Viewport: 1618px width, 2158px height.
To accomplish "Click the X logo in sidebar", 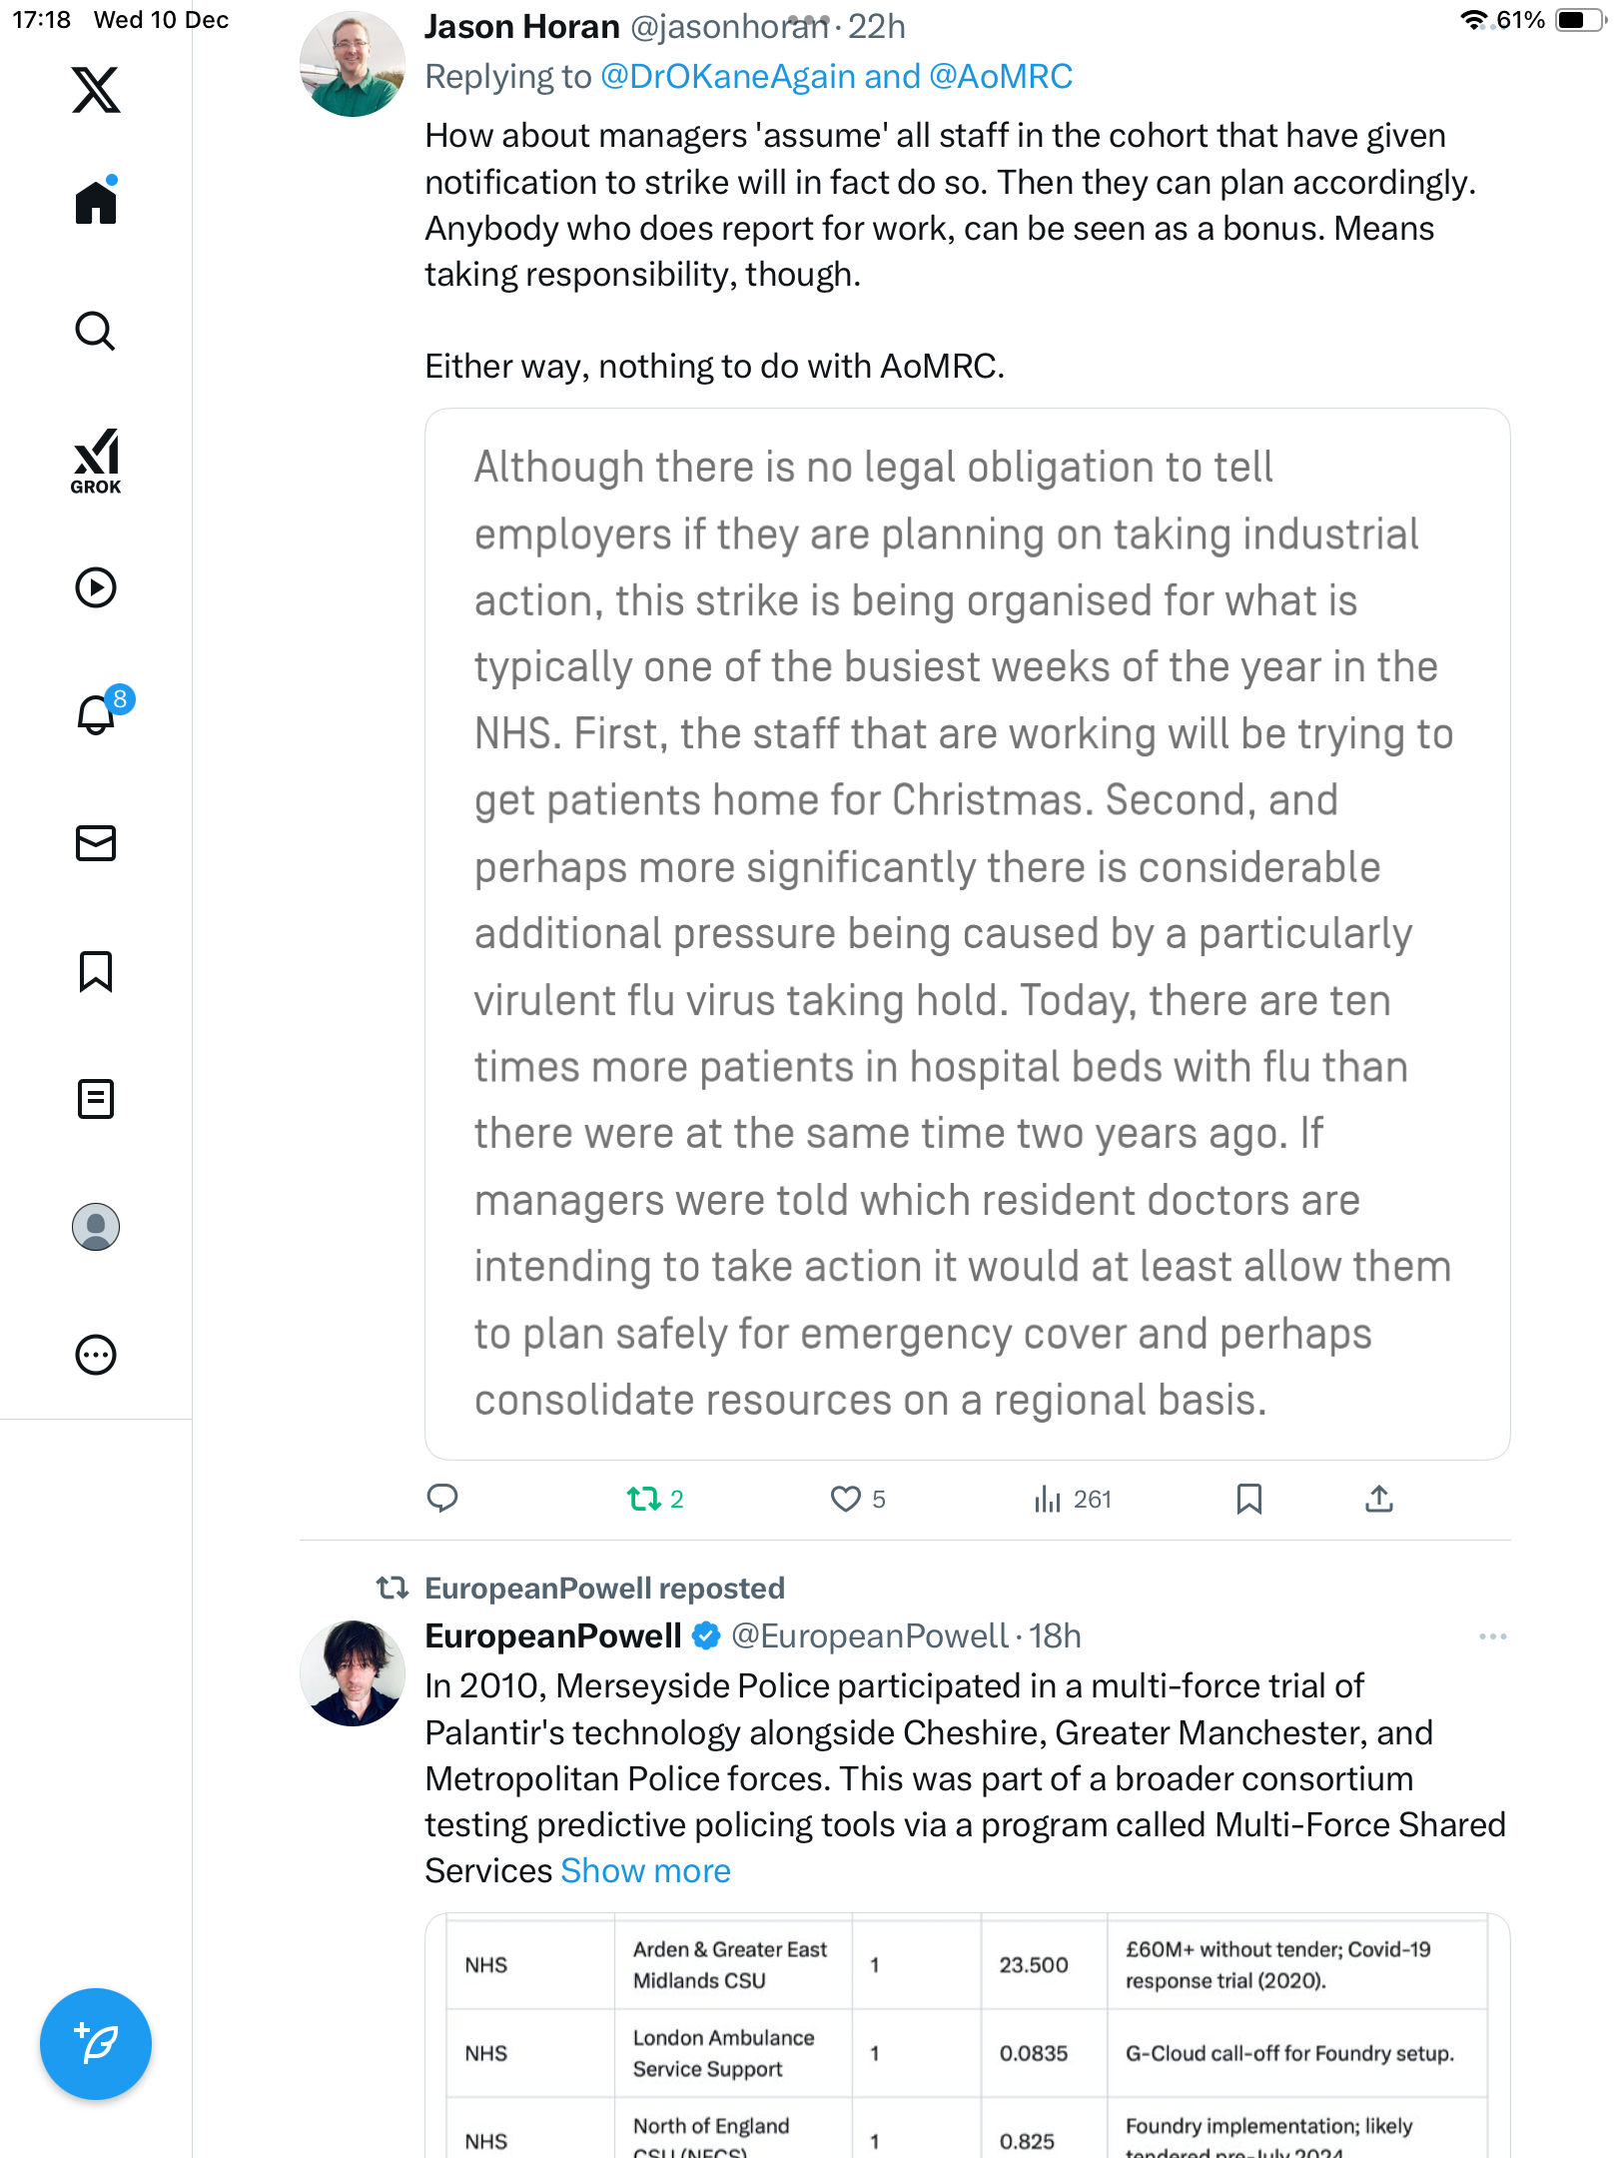I will (96, 90).
